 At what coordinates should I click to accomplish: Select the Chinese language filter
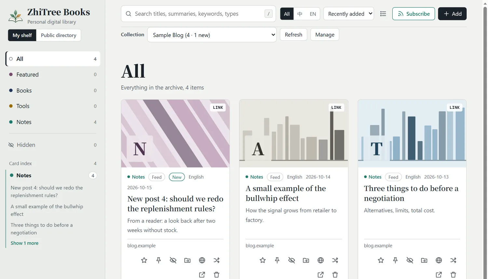pos(300,14)
